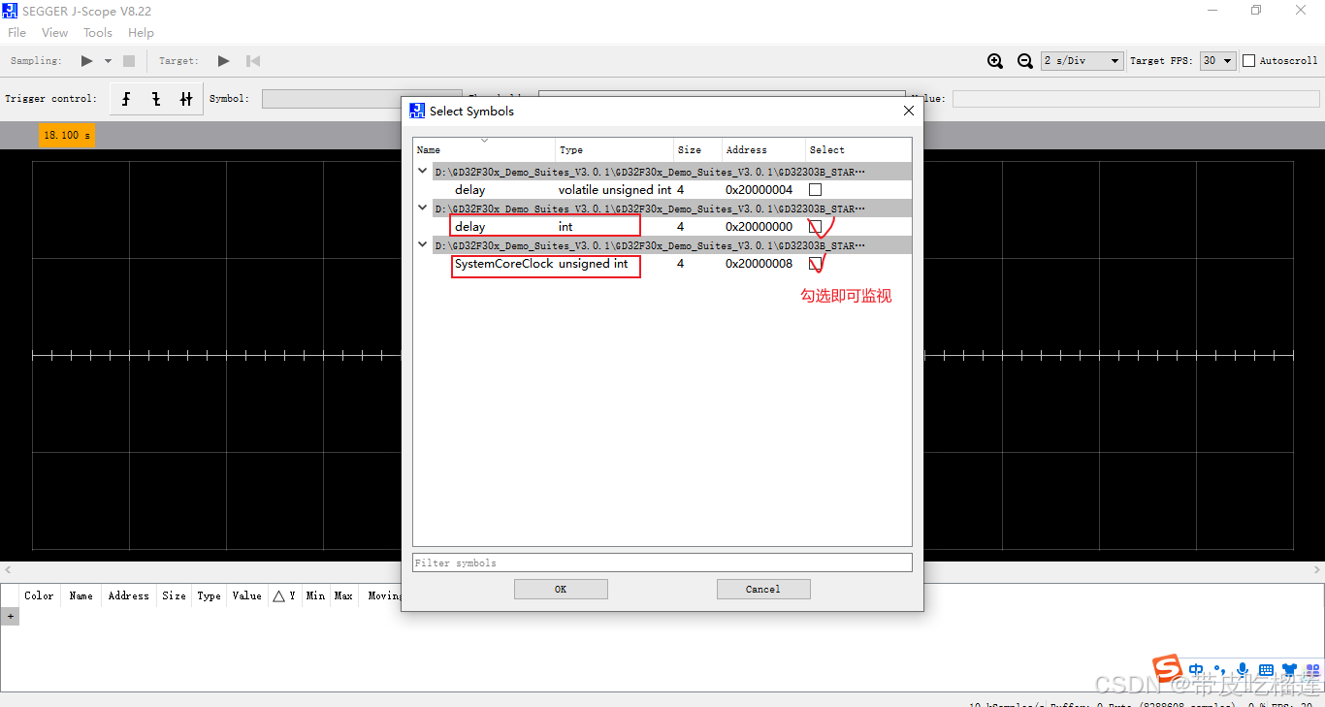The height and width of the screenshot is (707, 1325).
Task: Tick checkbox for SystemCoreClock symbol
Action: 816,264
